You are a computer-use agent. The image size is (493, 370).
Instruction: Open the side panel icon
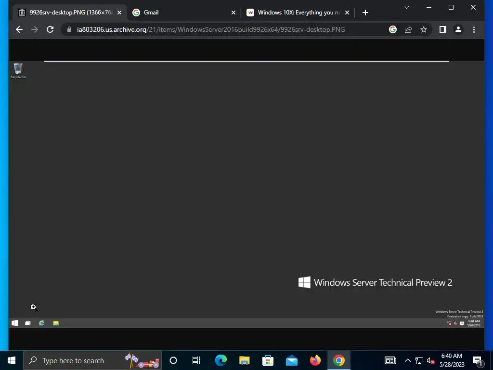pyautogui.click(x=443, y=29)
